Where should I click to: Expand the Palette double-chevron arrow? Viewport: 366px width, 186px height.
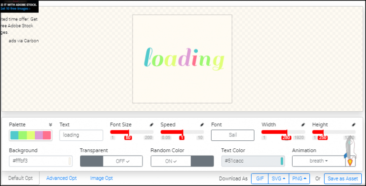coord(51,125)
